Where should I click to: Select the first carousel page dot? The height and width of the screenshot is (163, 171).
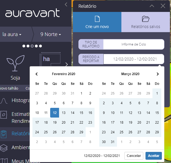pyautogui.click(x=24, y=46)
